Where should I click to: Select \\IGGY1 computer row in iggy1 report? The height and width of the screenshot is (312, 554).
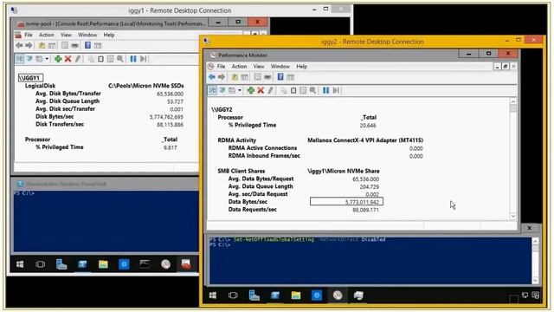[30, 78]
